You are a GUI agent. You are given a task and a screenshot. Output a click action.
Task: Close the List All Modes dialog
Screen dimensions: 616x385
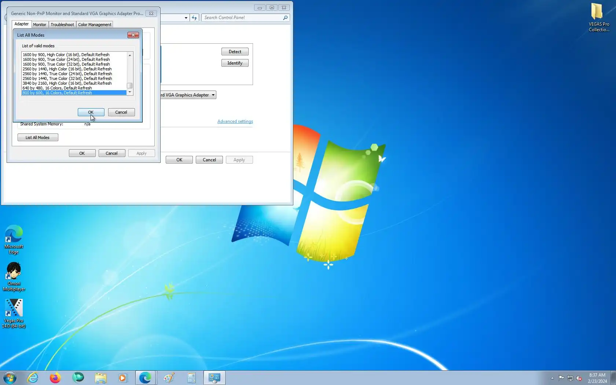(133, 35)
